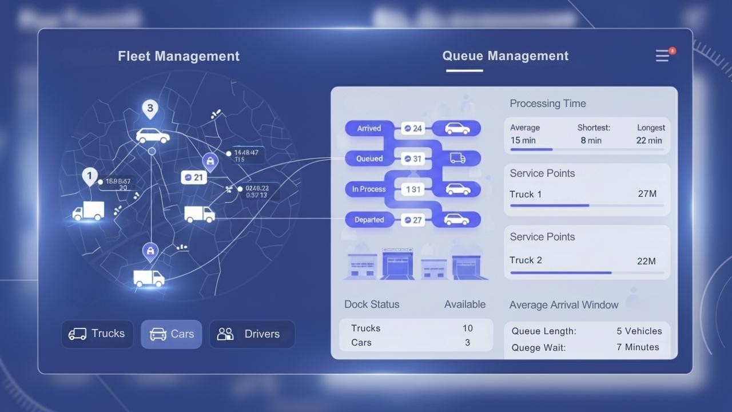The height and width of the screenshot is (412, 732).
Task: Click the numbered map pin labeled 3
Action: tap(150, 108)
